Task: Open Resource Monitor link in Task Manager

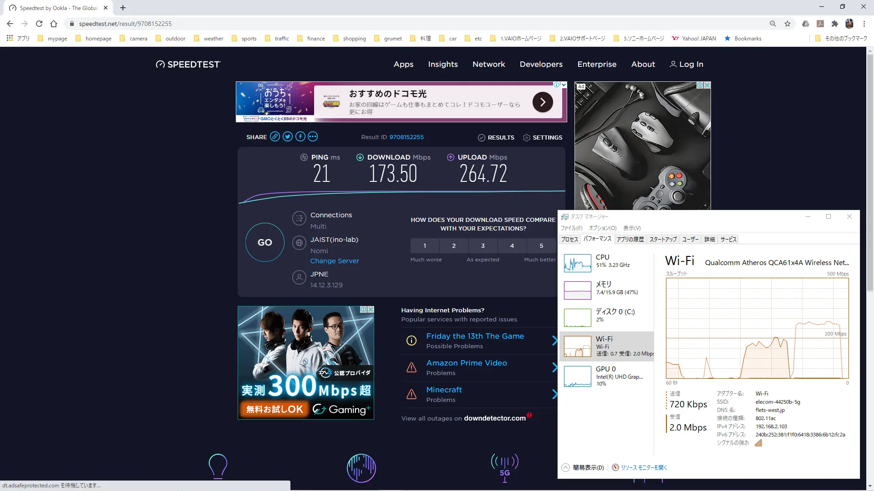Action: click(640, 467)
